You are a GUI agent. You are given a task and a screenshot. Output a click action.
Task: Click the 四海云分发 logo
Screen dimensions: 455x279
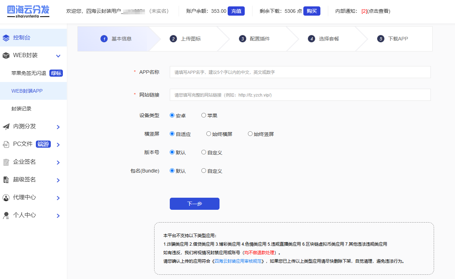[x=28, y=11]
